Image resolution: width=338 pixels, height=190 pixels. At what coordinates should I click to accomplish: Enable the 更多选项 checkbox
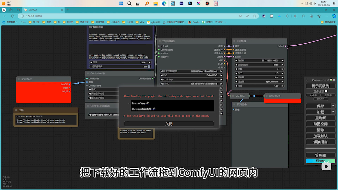tap(326, 91)
